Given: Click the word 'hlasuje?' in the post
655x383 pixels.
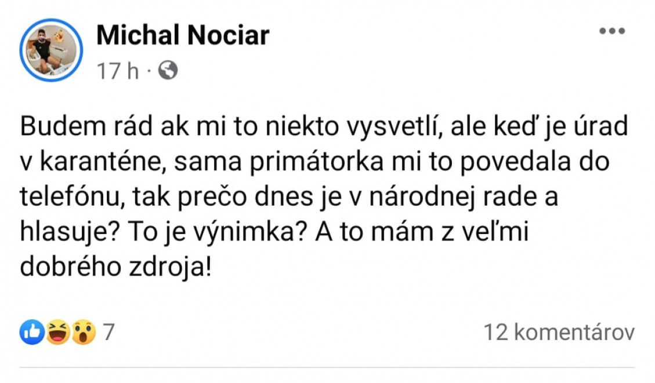Looking at the screenshot, I should click(x=70, y=232).
